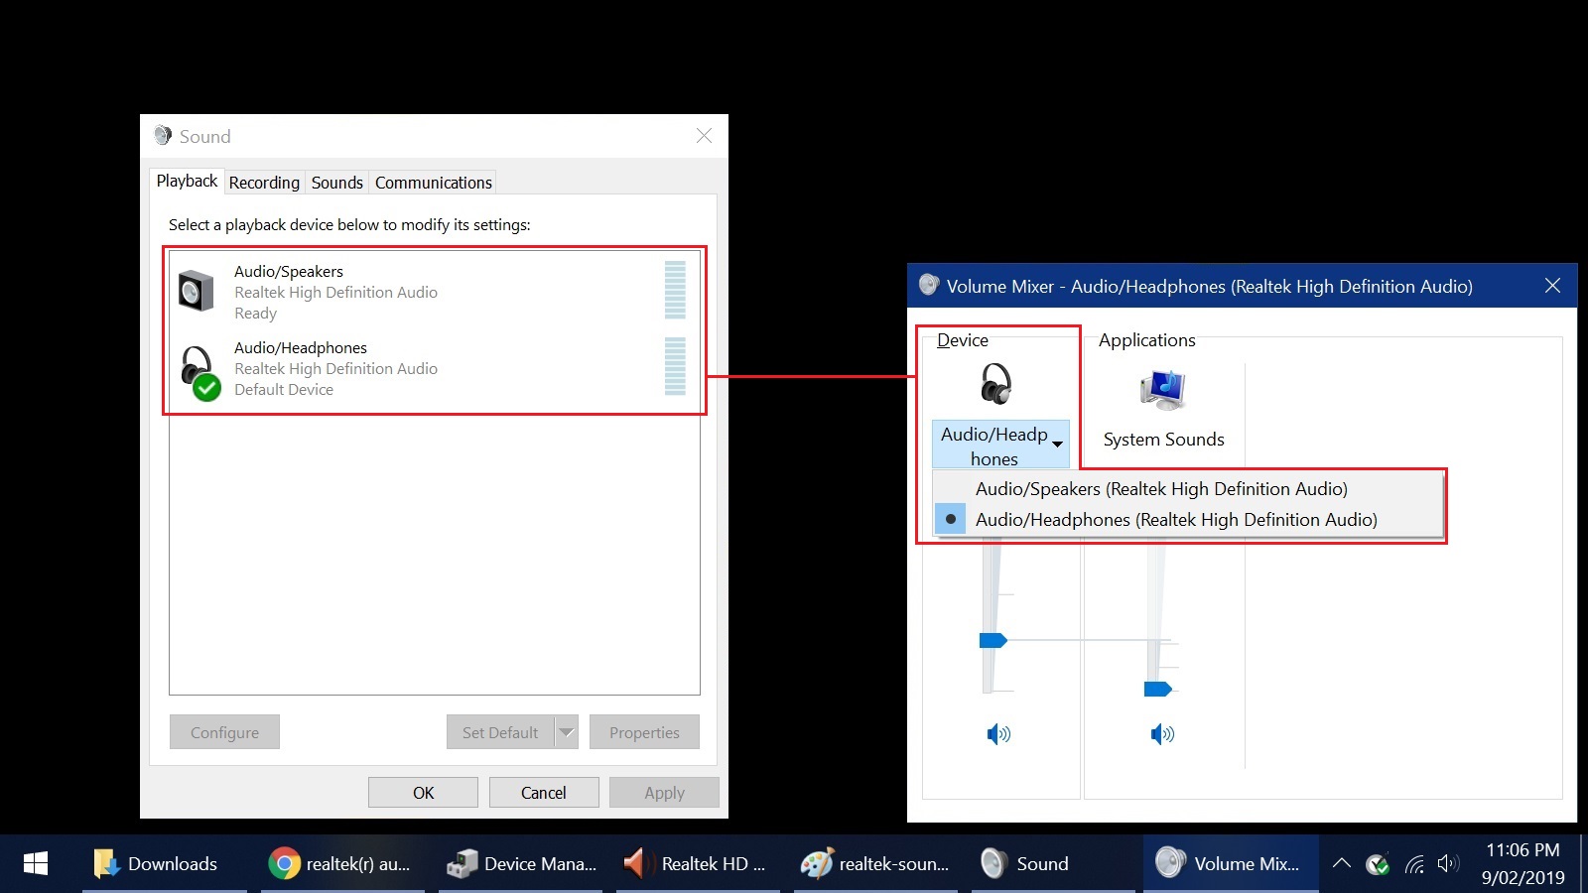Click 'Default Device' status text
The width and height of the screenshot is (1588, 893).
pos(284,389)
